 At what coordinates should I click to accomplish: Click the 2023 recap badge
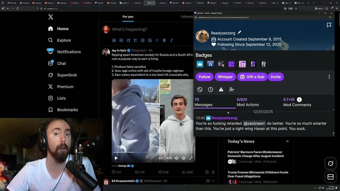coord(242,64)
